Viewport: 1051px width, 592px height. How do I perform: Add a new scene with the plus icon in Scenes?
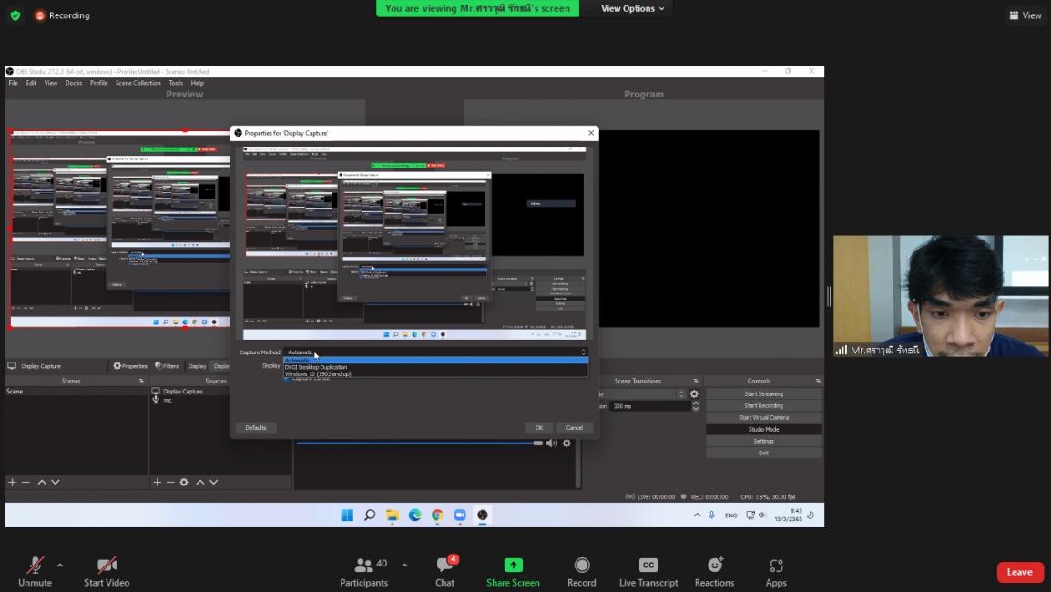(12, 482)
